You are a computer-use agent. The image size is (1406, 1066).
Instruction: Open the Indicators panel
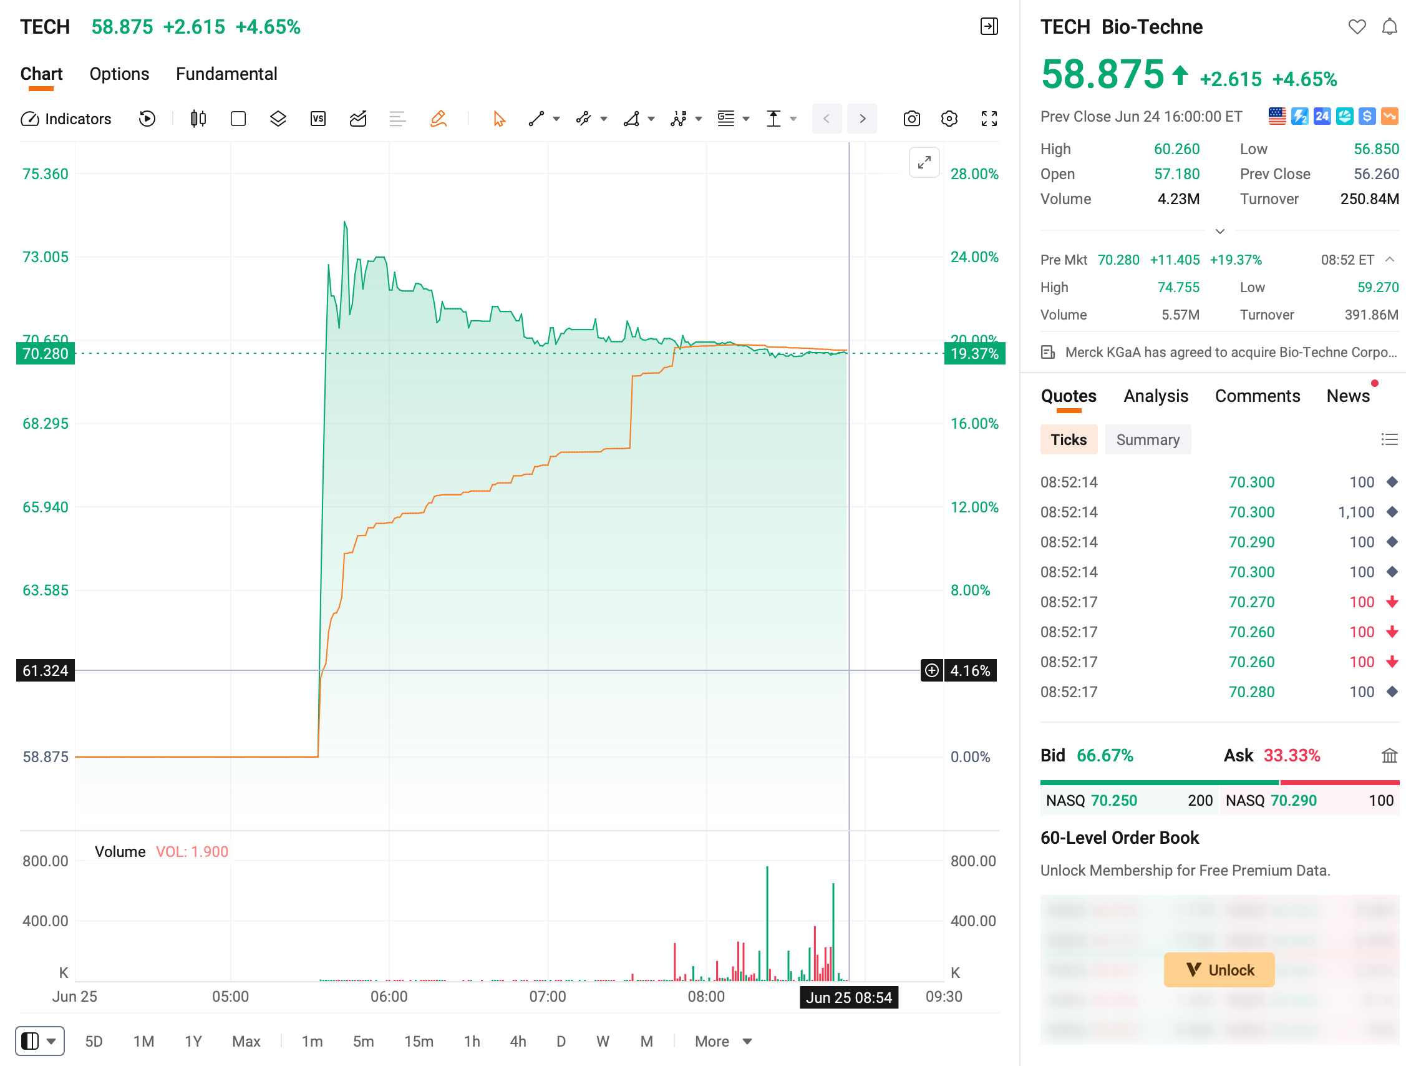pos(66,119)
